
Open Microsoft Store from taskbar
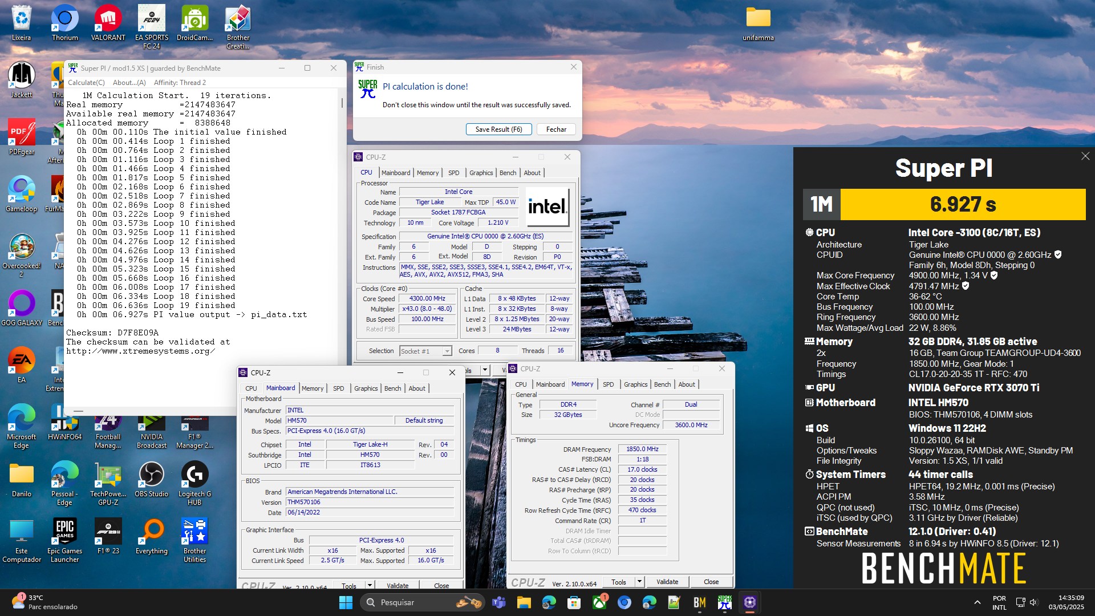pyautogui.click(x=574, y=602)
